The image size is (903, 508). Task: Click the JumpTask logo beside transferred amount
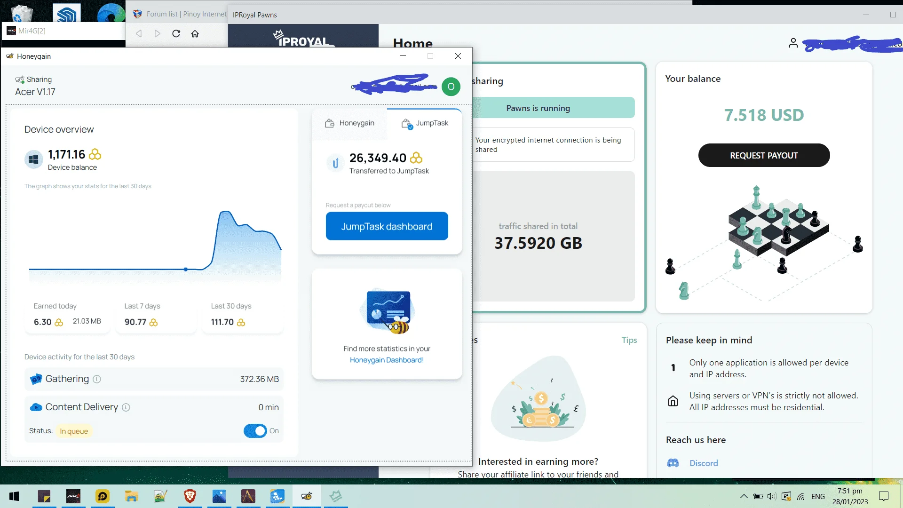point(335,163)
